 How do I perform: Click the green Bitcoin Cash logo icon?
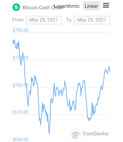[x=16, y=7]
